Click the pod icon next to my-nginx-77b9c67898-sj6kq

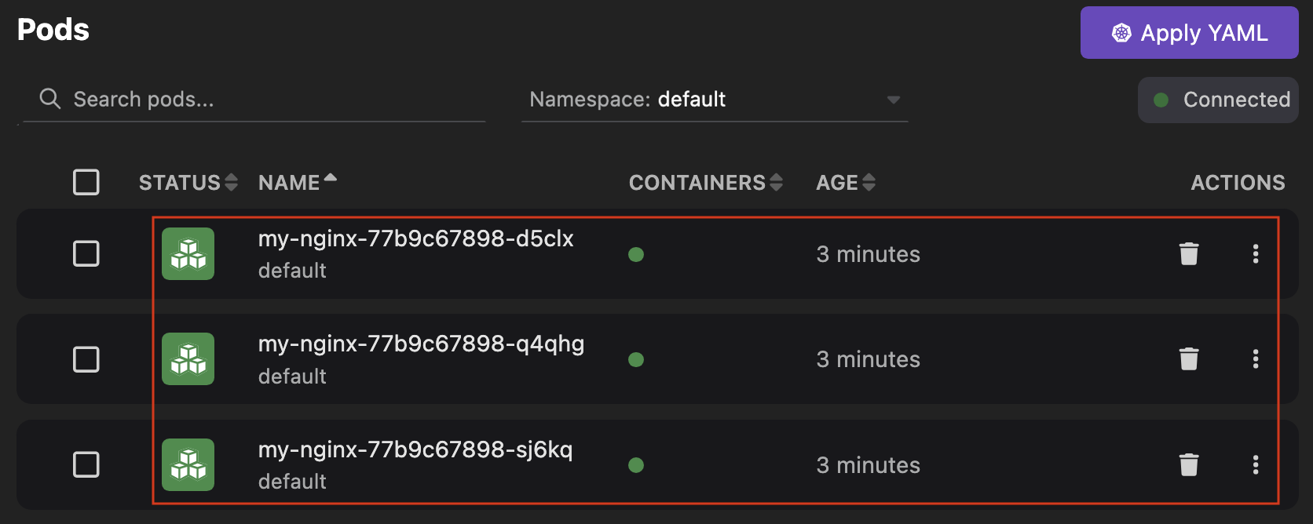point(188,464)
